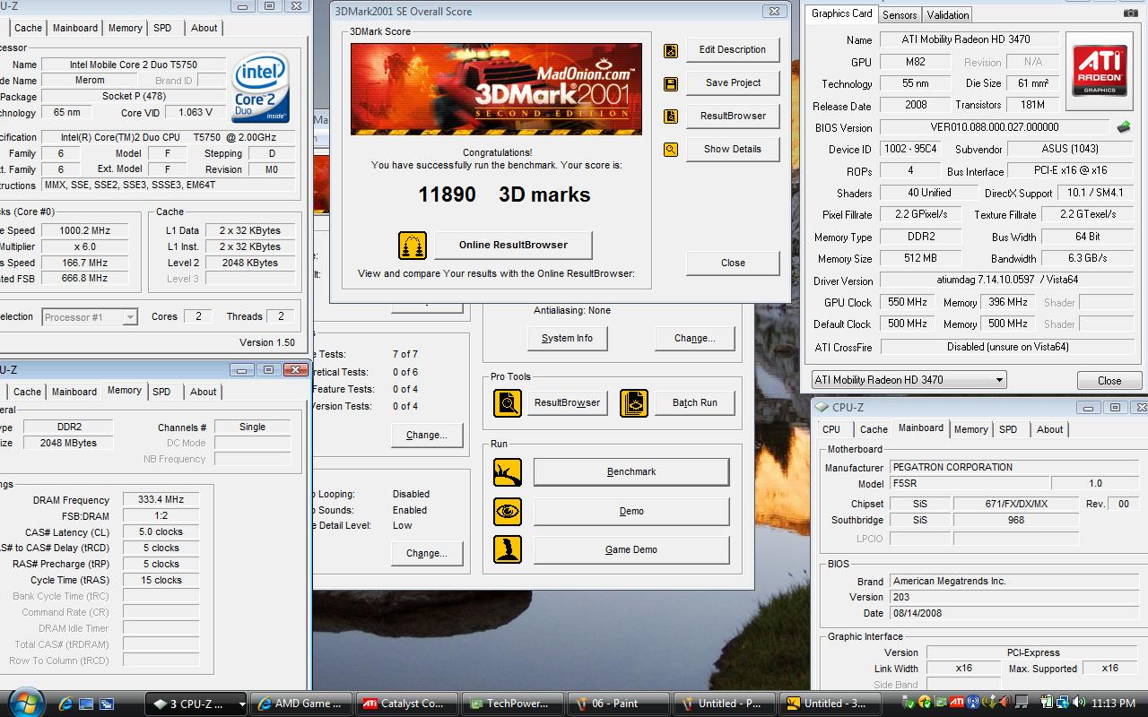The width and height of the screenshot is (1148, 717).
Task: Open Cache tab in CPU-Z mainboard window
Action: (874, 429)
